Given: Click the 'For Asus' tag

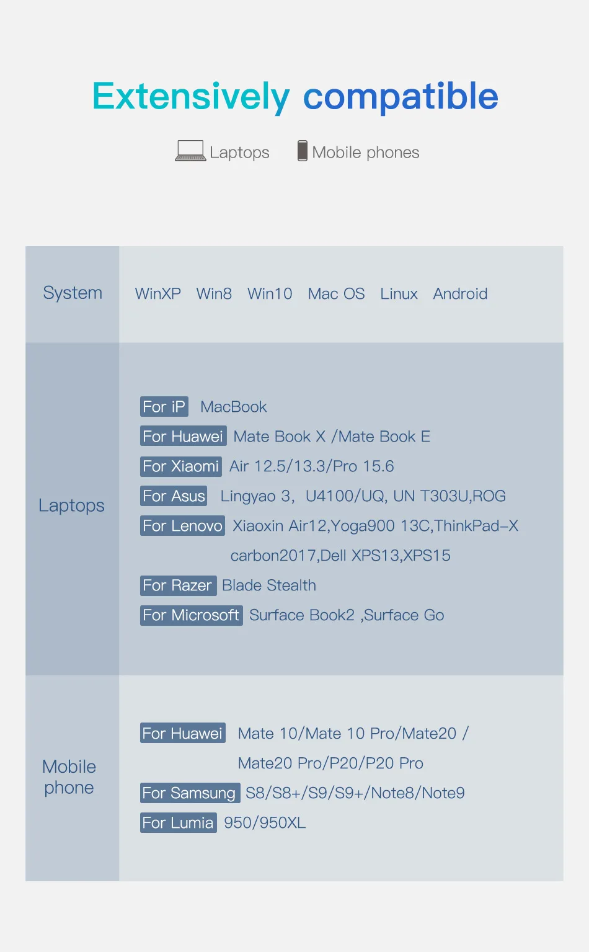Looking at the screenshot, I should tap(174, 496).
